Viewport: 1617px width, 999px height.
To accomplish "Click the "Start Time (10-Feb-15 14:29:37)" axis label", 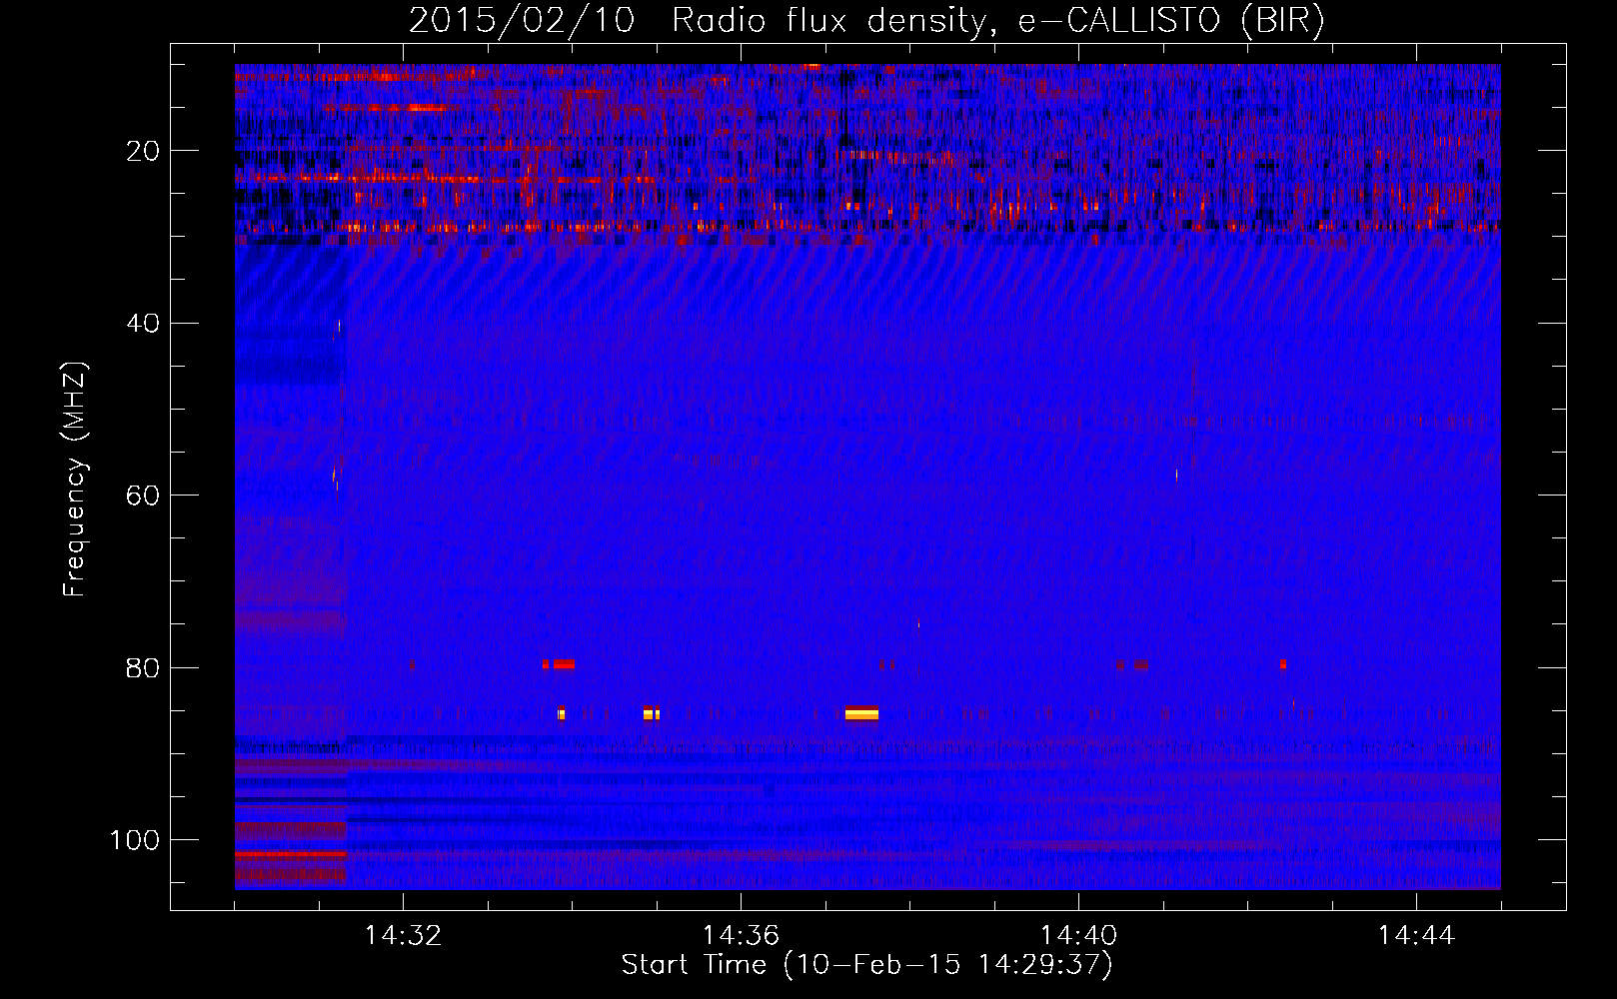I will click(867, 965).
